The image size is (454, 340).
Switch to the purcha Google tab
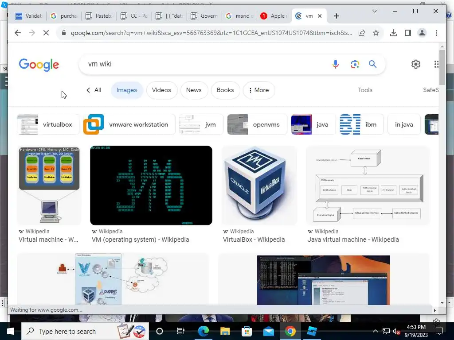point(64,16)
